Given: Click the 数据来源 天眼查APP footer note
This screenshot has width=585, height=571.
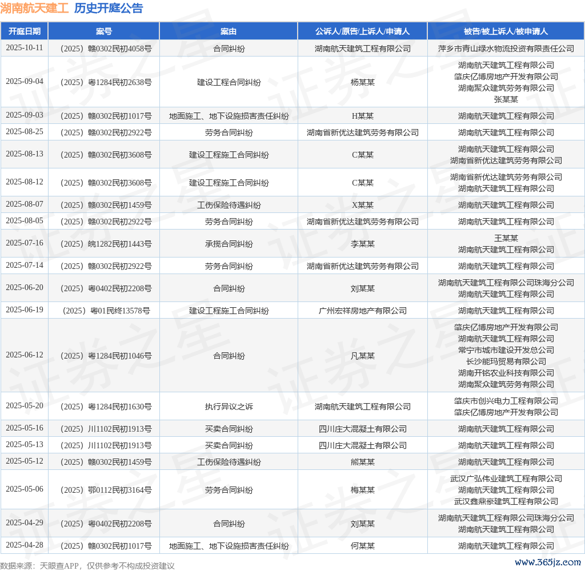Looking at the screenshot, I should 87,565.
